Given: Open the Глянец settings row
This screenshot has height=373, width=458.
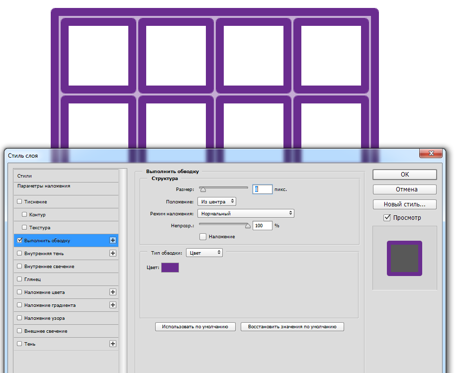Looking at the screenshot, I should pos(66,279).
